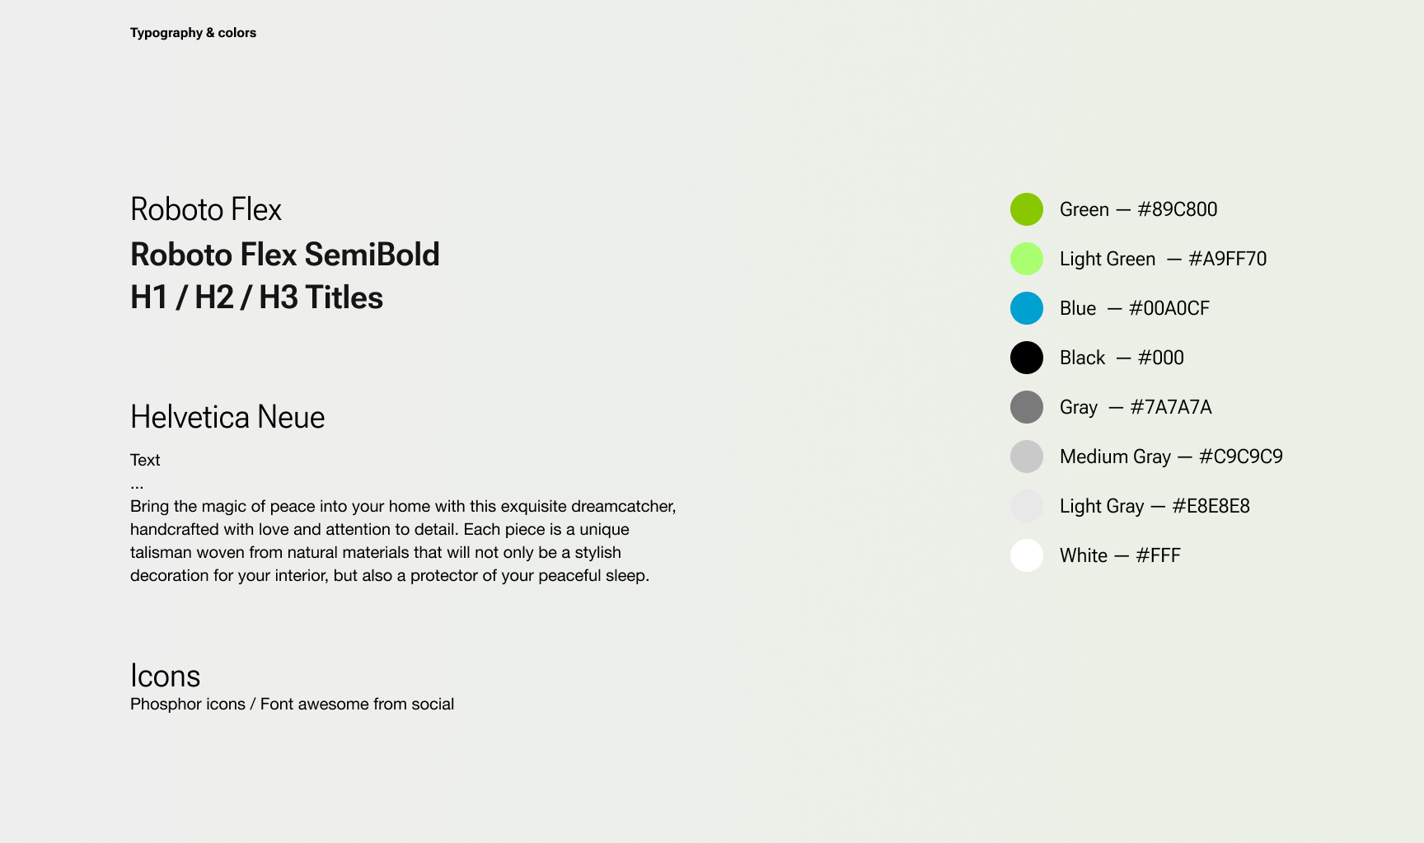Select the White color circle
The width and height of the screenshot is (1424, 843).
1027,555
